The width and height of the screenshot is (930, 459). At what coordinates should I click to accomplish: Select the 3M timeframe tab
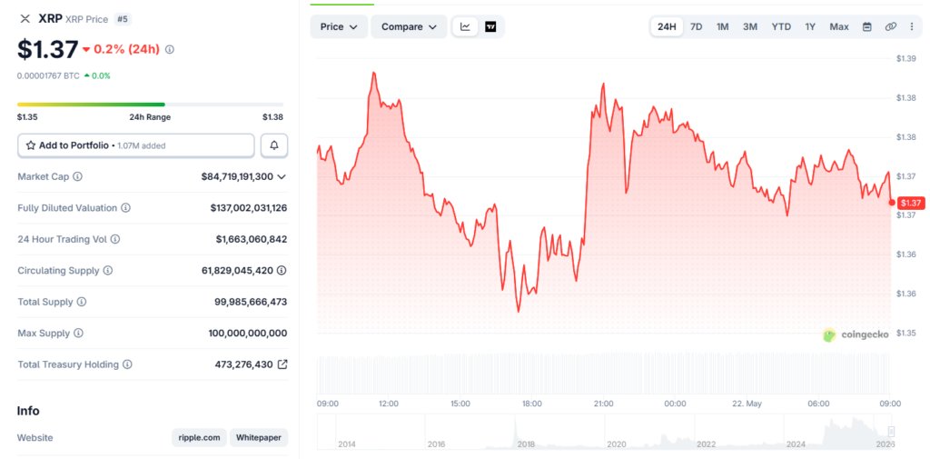pyautogui.click(x=749, y=26)
